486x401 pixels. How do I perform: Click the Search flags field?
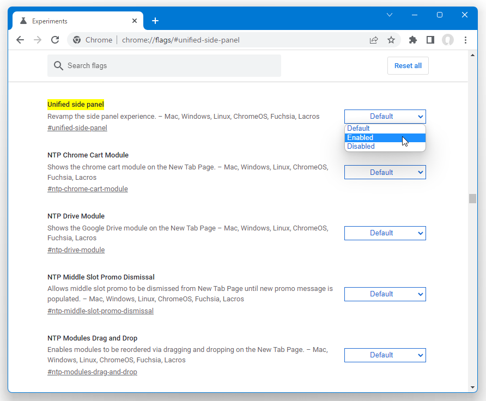(165, 66)
